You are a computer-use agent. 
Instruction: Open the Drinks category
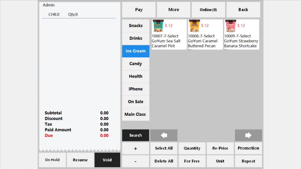click(x=135, y=38)
